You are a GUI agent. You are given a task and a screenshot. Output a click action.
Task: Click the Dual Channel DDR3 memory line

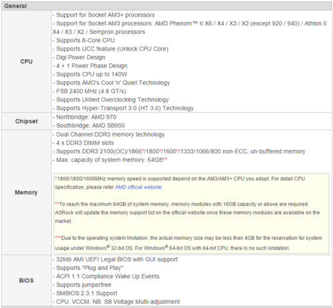coord(109,135)
